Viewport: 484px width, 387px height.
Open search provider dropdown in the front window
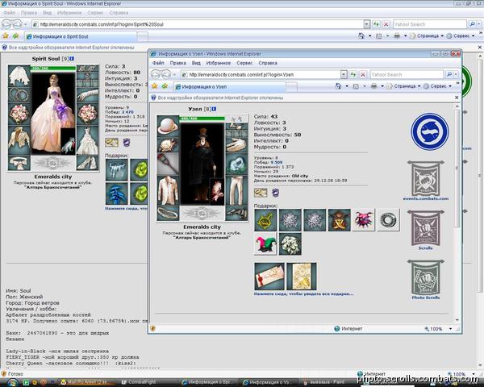click(456, 74)
